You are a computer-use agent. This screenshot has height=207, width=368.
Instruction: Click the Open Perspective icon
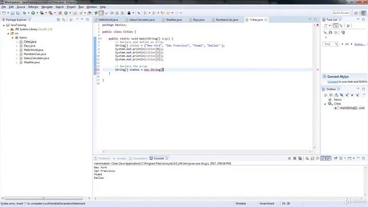click(356, 13)
